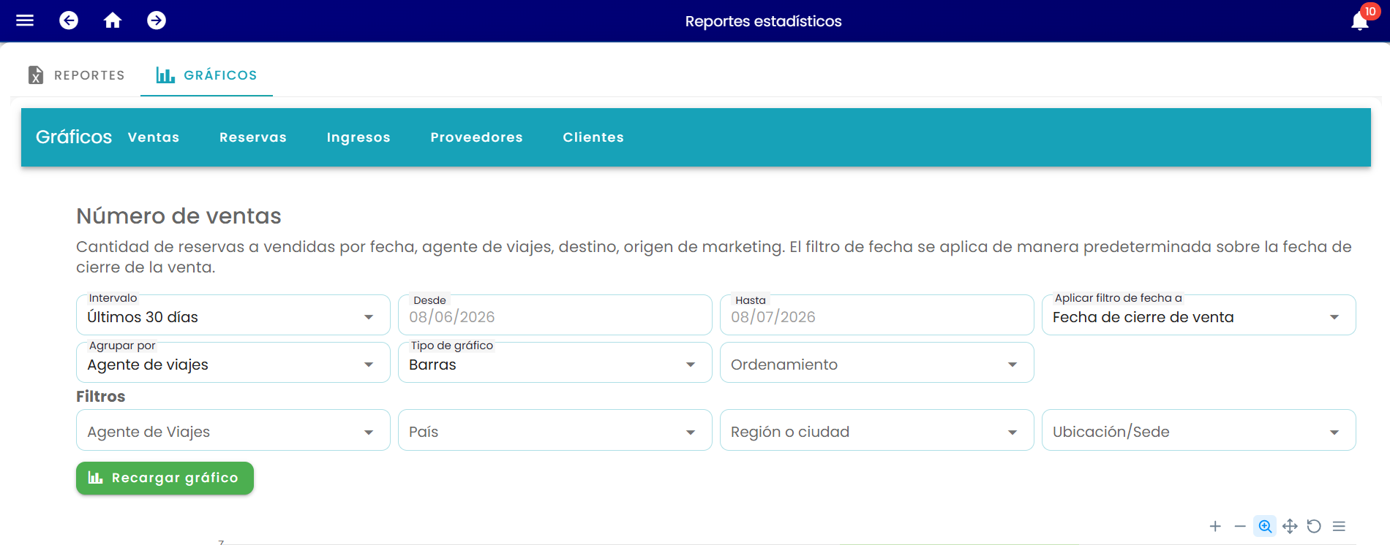Open the notifications bell
The height and width of the screenshot is (545, 1390).
click(x=1360, y=21)
